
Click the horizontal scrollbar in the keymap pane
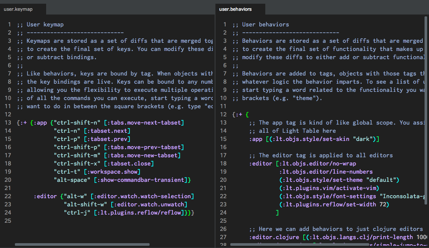(x=82, y=245)
